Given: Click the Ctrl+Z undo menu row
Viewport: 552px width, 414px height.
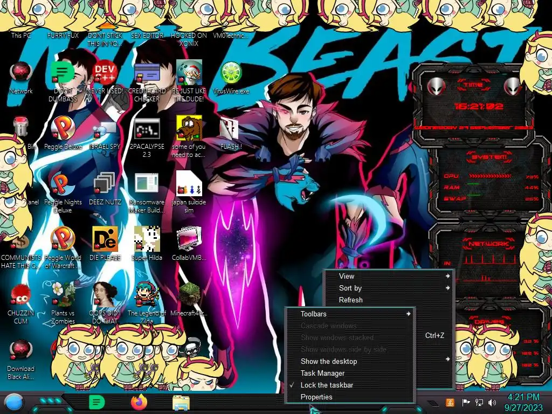Looking at the screenshot, I should (434, 335).
